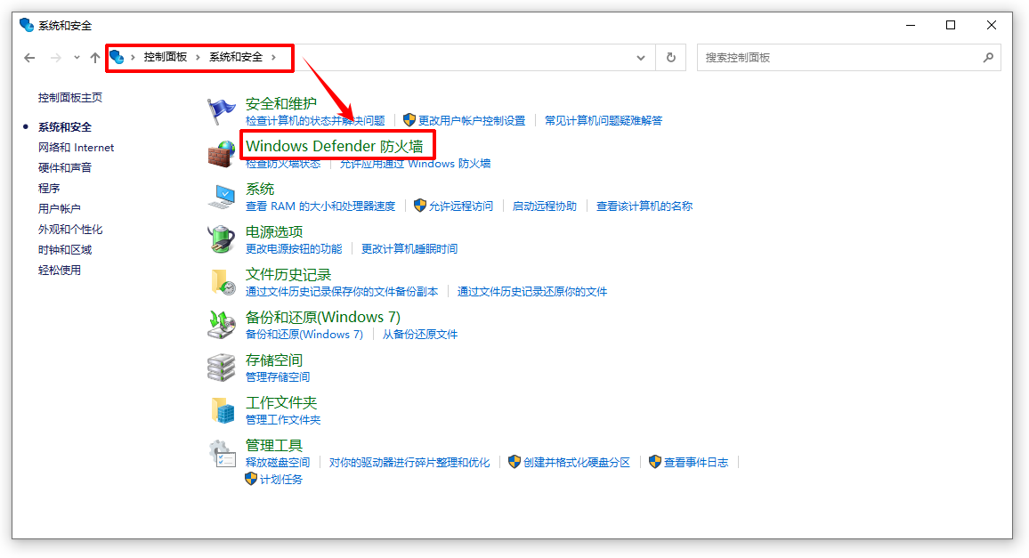1029x558 pixels.
Task: Open 计划任务 link
Action: point(281,479)
